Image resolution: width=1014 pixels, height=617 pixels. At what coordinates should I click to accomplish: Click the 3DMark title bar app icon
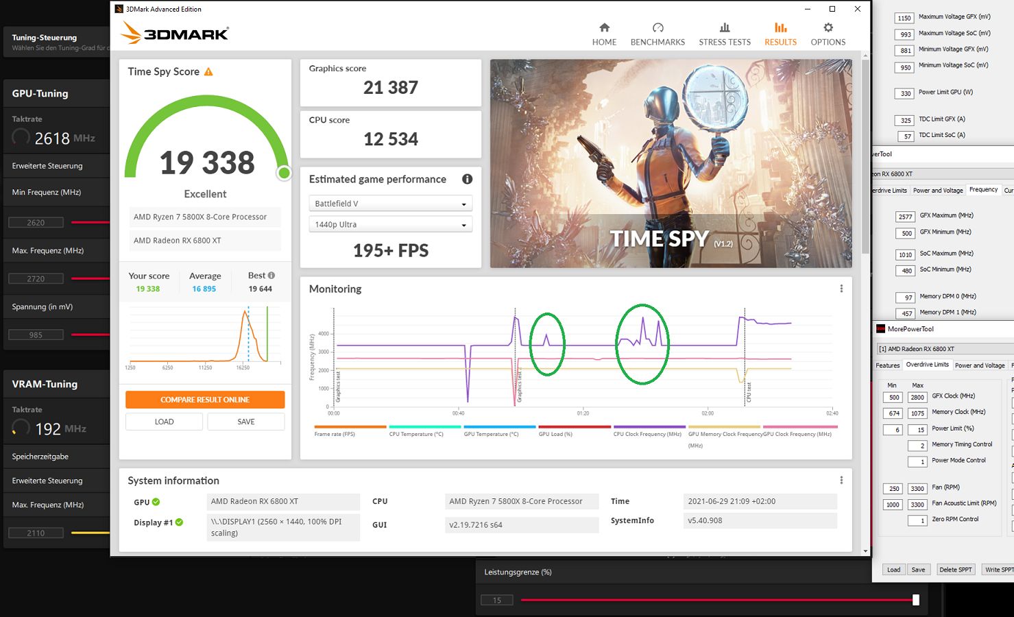(119, 9)
